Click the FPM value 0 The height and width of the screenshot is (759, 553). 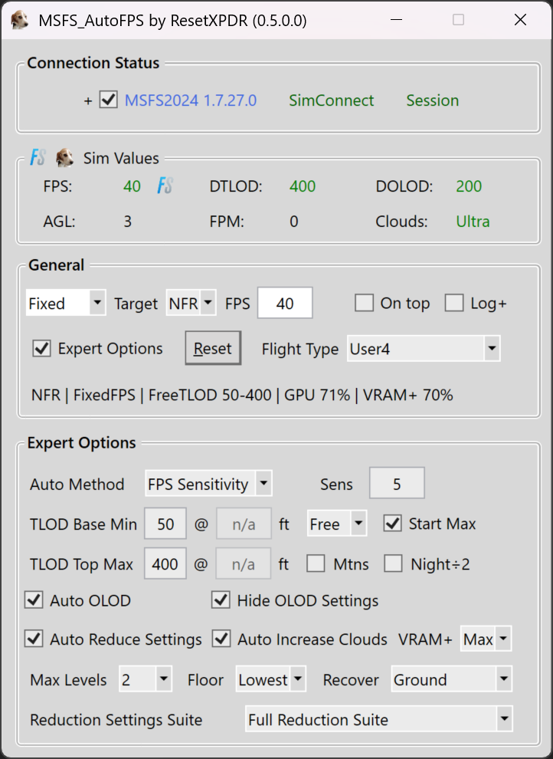[294, 222]
